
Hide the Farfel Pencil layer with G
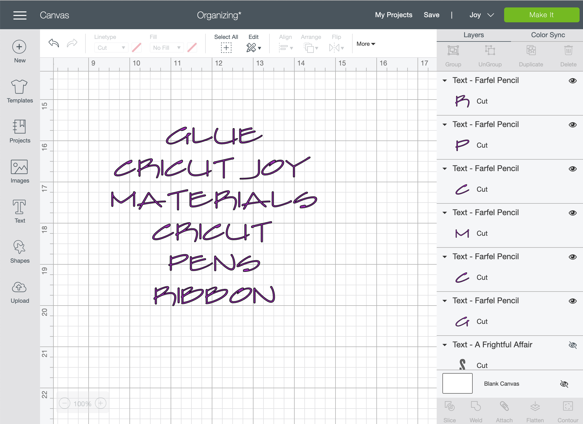coord(572,301)
